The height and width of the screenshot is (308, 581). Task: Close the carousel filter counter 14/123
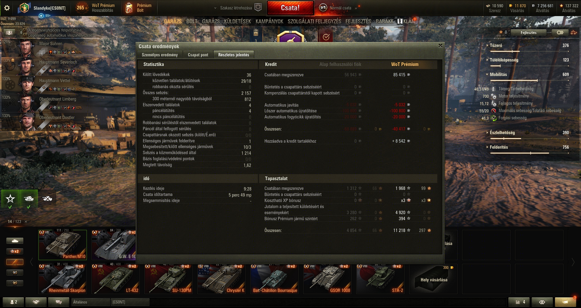pos(26,222)
